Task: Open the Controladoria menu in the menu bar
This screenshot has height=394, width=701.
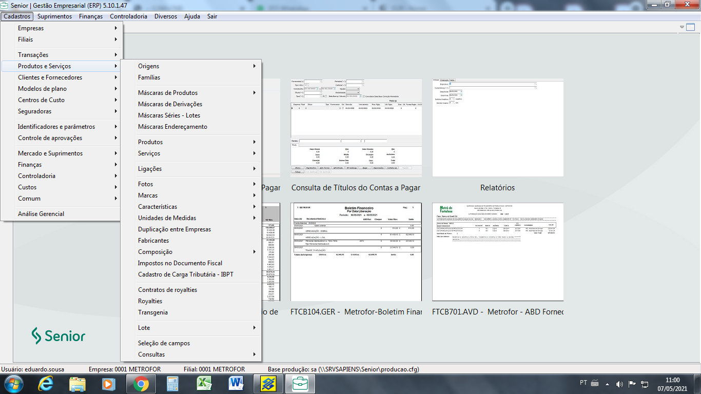Action: [x=128, y=16]
